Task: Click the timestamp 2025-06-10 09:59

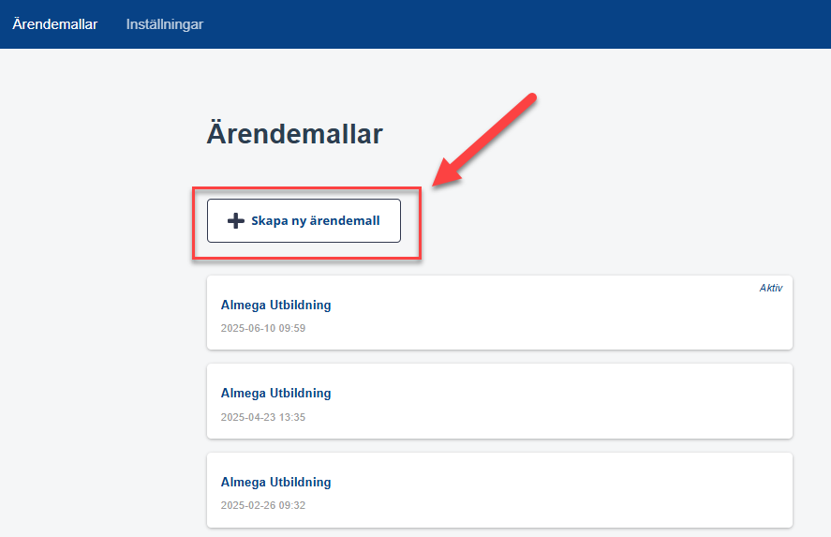Action: [x=263, y=328]
